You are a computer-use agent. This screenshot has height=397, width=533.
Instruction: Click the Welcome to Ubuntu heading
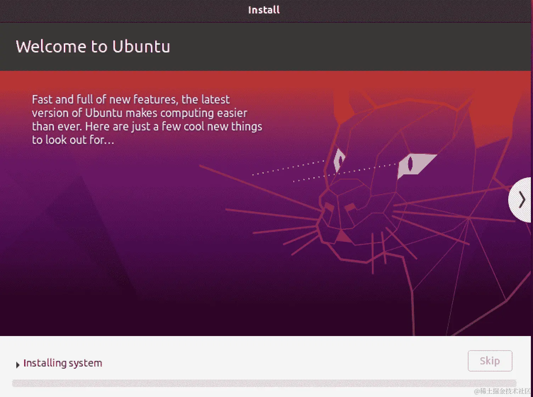click(93, 46)
